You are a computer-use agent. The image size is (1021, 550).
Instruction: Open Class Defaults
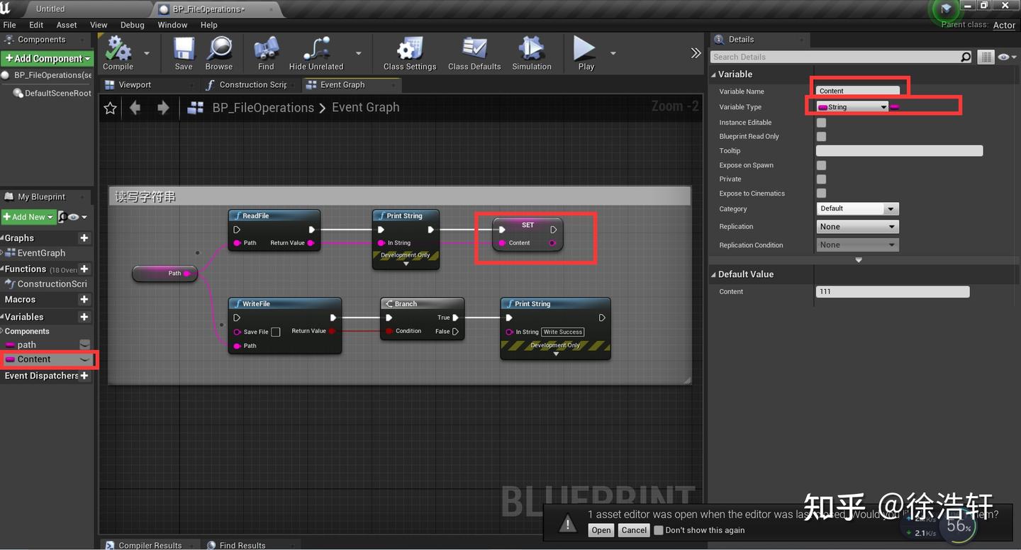(474, 53)
